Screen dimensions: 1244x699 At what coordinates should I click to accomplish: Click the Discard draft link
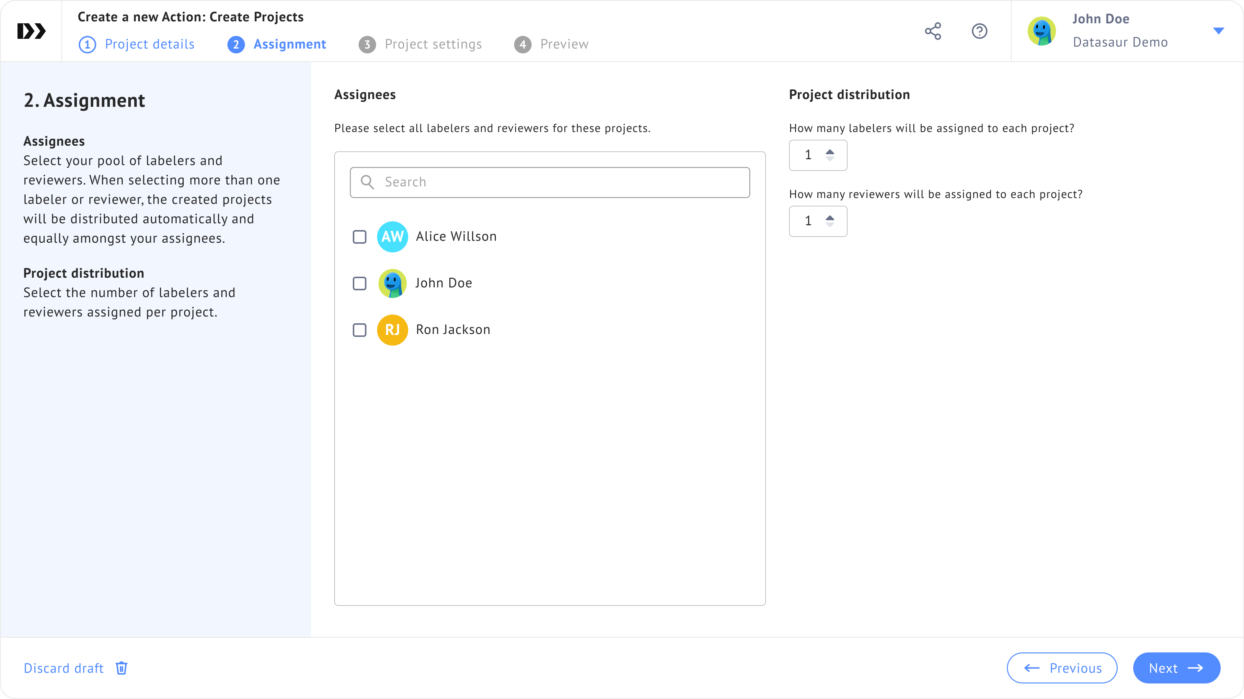pyautogui.click(x=64, y=668)
